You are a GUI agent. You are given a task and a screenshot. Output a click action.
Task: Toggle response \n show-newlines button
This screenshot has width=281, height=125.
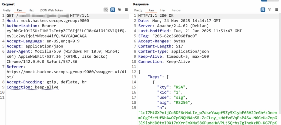pos(270,10)
